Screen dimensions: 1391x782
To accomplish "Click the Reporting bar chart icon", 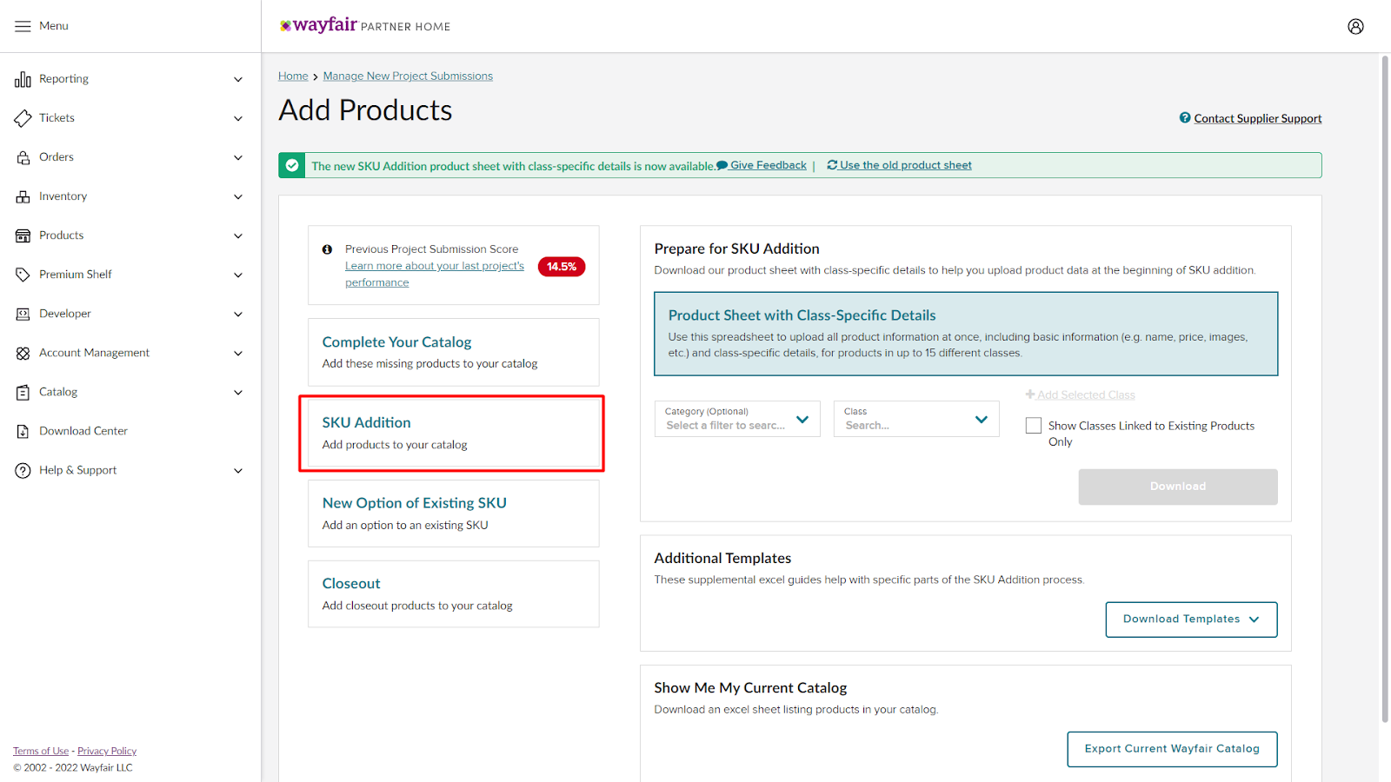I will 23,79.
